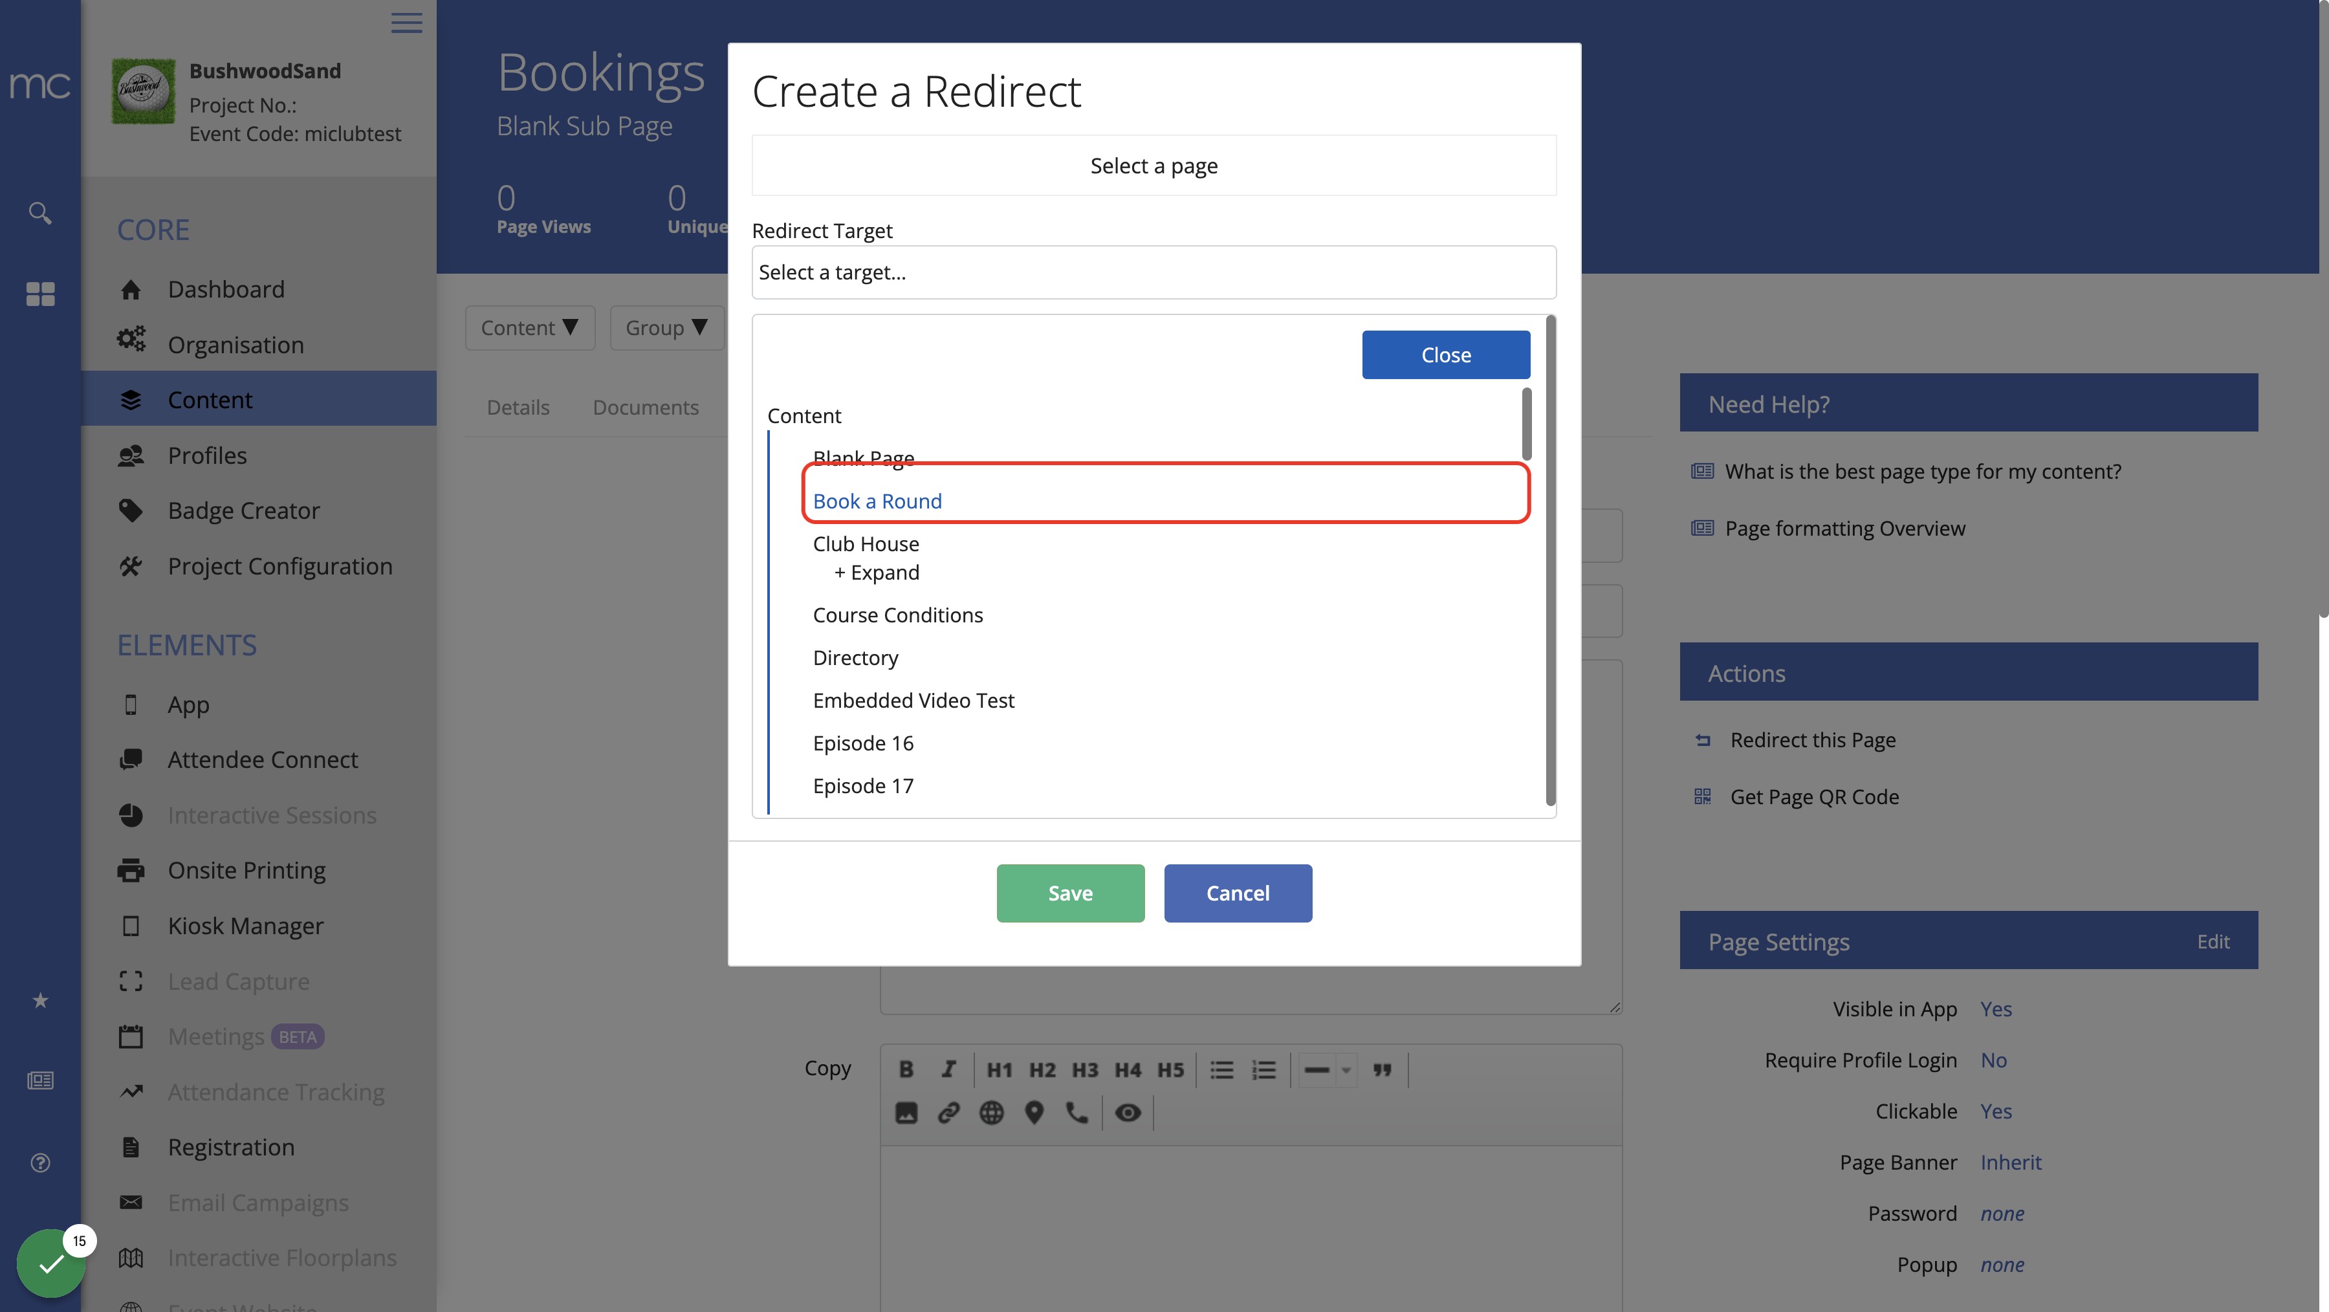Apply H1 heading in editor toolbar
Viewport: 2329px width, 1312px height.
point(999,1069)
